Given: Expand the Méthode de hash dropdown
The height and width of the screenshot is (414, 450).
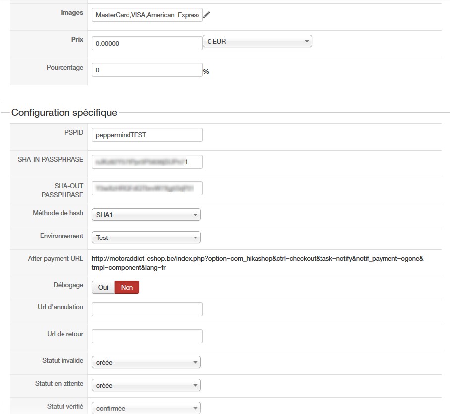Looking at the screenshot, I should (x=146, y=215).
